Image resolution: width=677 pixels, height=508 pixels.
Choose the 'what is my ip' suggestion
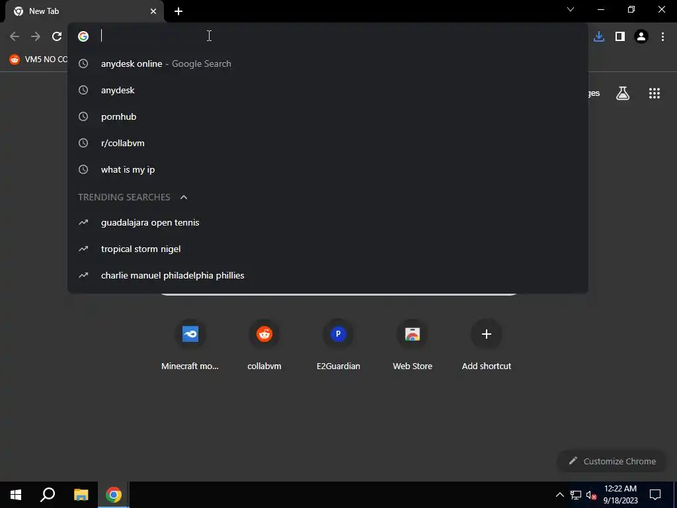(328, 169)
